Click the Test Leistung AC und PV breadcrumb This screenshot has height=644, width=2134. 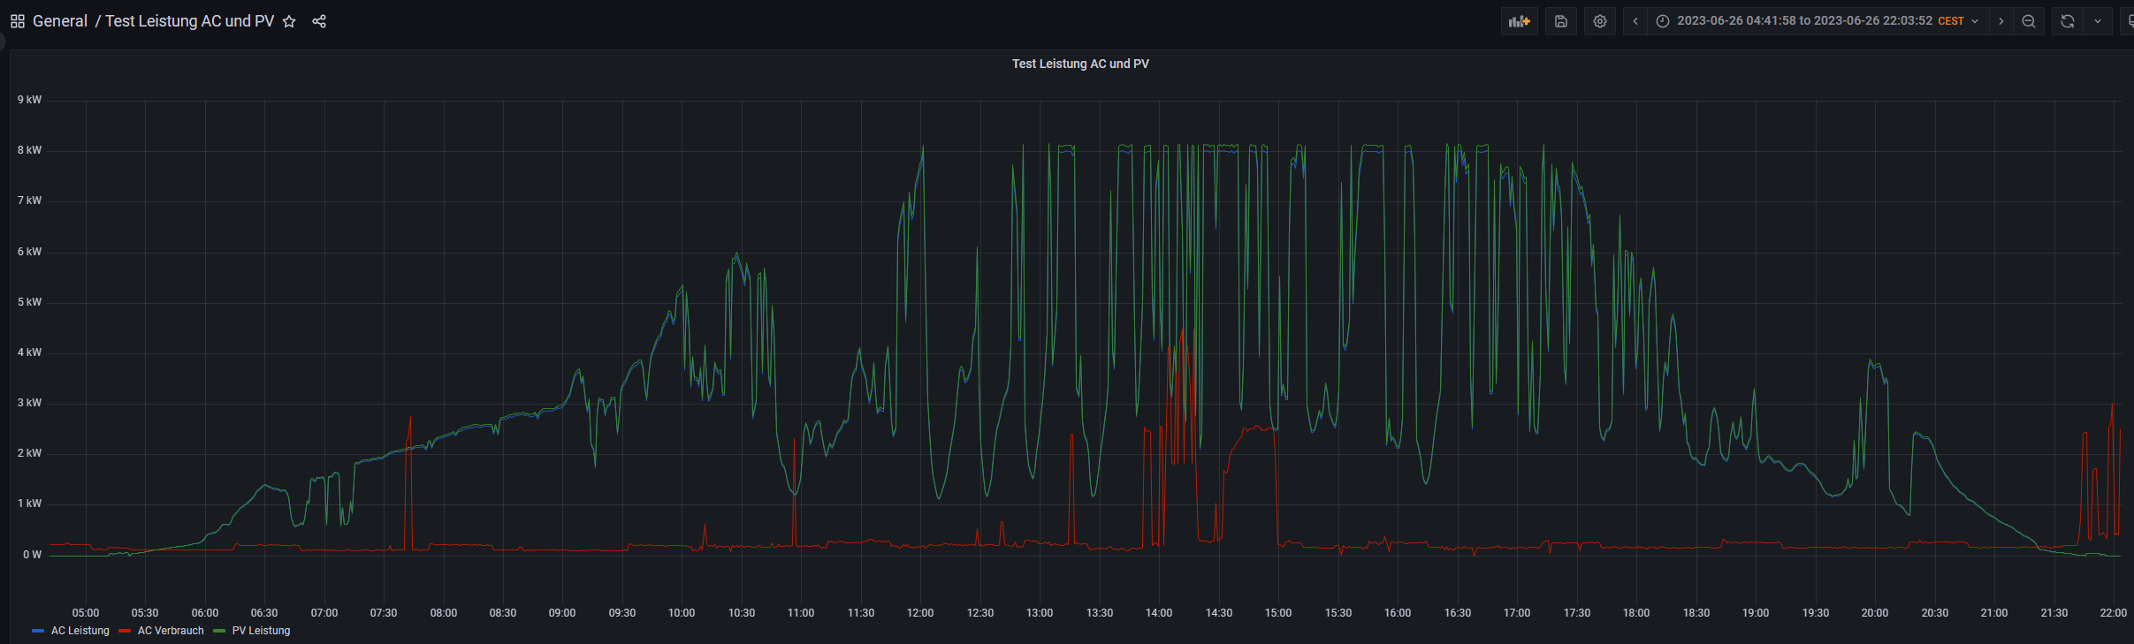point(189,21)
